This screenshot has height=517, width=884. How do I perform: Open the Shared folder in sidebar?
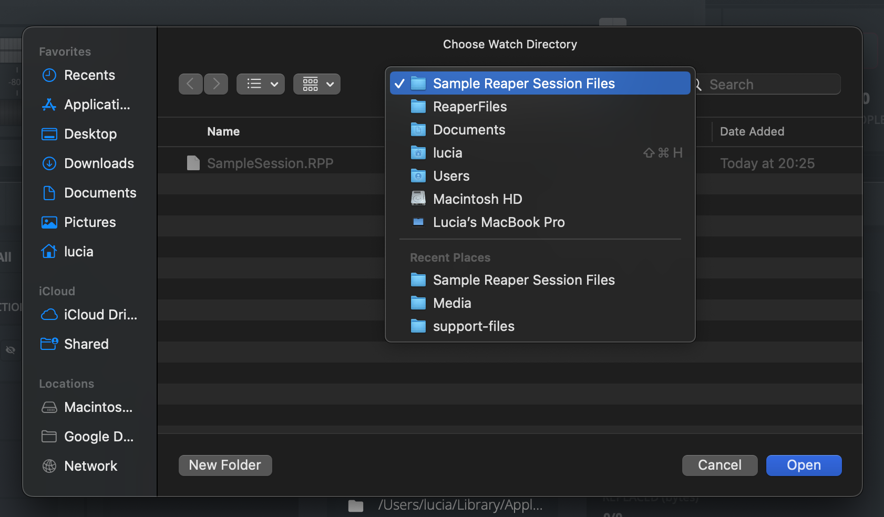click(x=86, y=344)
